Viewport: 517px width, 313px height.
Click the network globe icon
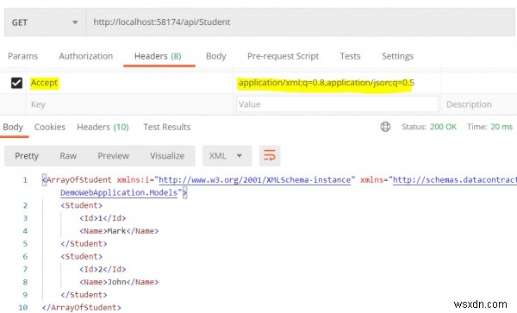[x=385, y=127]
